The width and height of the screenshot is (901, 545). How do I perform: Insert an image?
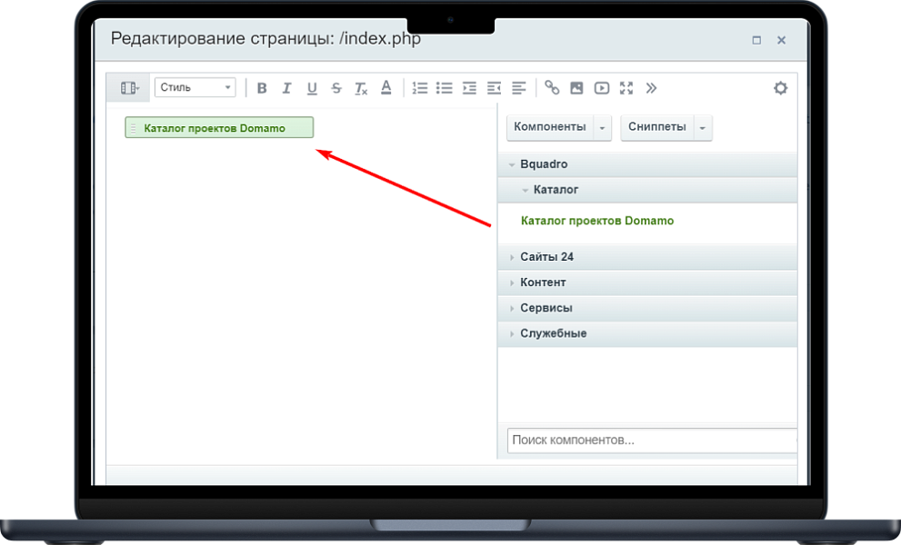[576, 88]
